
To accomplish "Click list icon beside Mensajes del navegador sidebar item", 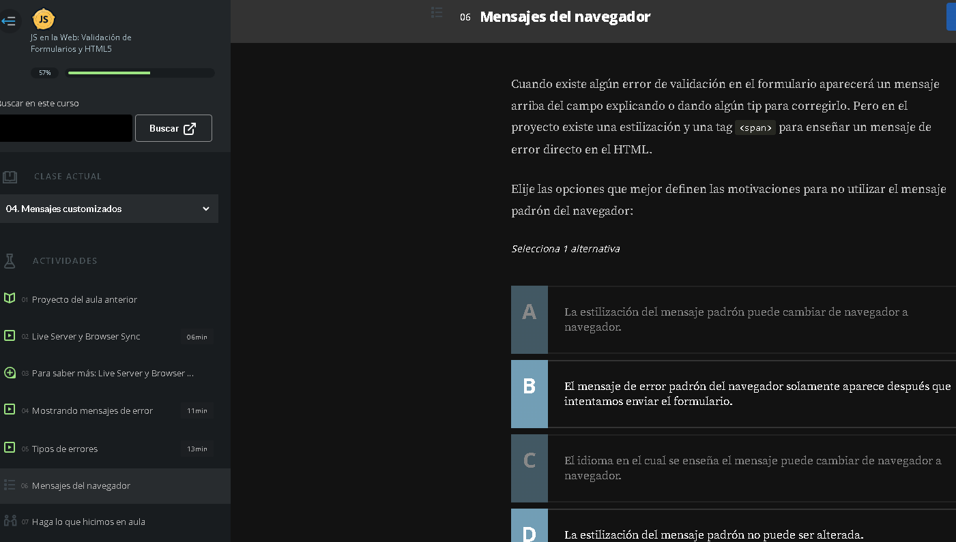I will pos(10,485).
